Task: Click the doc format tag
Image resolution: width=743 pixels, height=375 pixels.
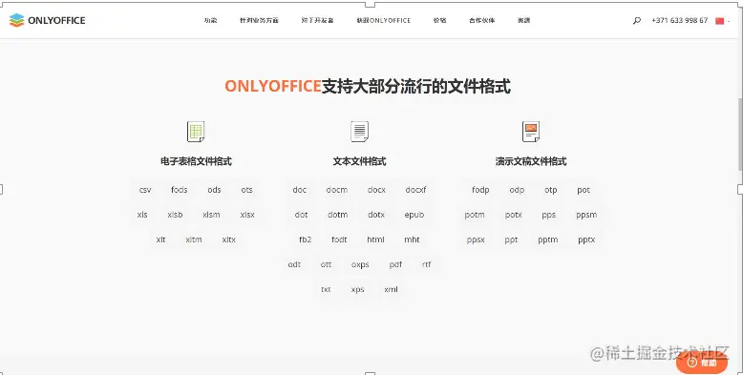Action: click(x=300, y=190)
